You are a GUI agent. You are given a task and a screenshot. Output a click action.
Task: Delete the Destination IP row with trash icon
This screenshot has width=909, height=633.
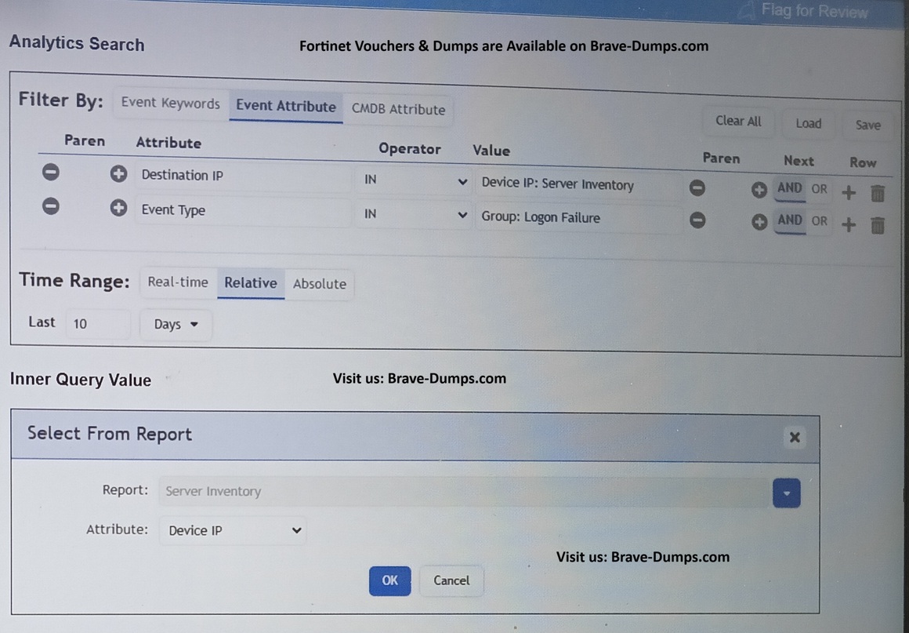click(878, 192)
